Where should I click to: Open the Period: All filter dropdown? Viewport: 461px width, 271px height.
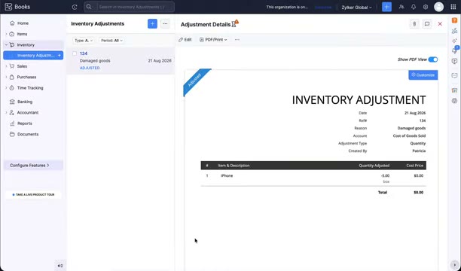pyautogui.click(x=111, y=41)
